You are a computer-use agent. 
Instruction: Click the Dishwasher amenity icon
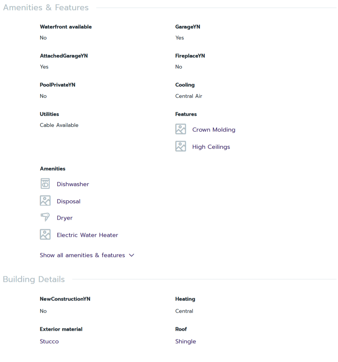tap(45, 184)
